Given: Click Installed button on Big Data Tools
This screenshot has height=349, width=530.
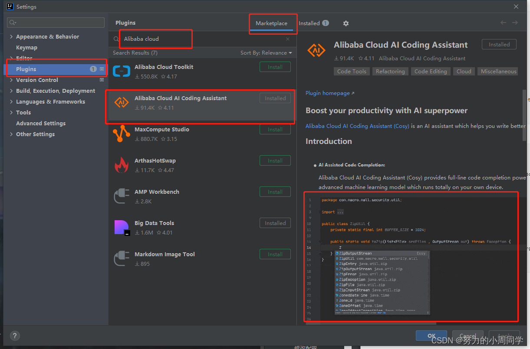Looking at the screenshot, I should tap(275, 223).
